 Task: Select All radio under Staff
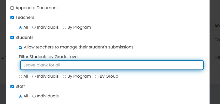tap(21, 96)
